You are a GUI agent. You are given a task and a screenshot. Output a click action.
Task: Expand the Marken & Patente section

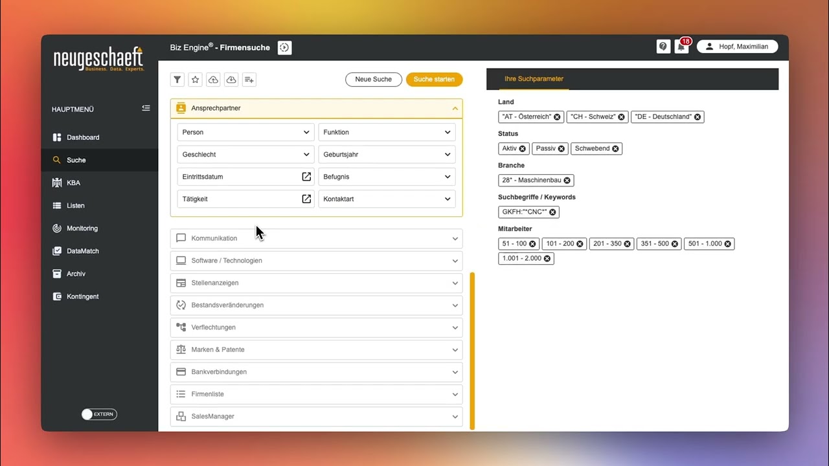316,349
